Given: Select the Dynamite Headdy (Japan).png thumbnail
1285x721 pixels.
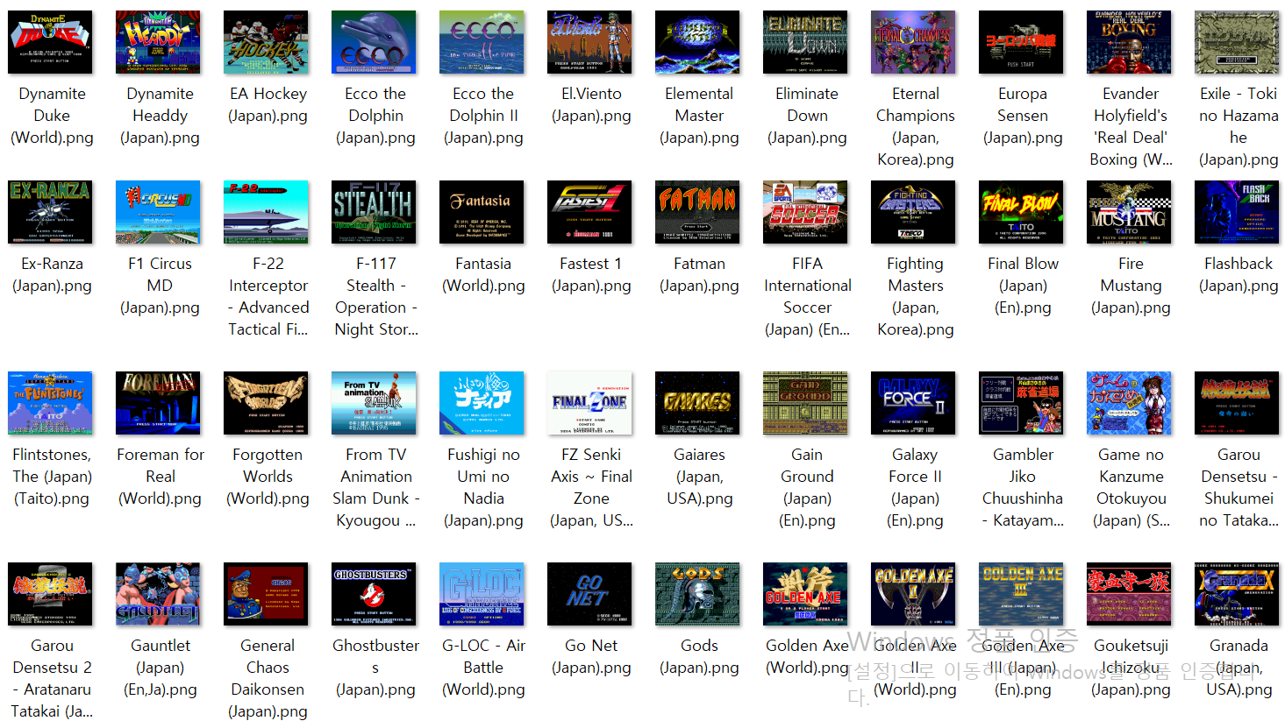Looking at the screenshot, I should [158, 42].
